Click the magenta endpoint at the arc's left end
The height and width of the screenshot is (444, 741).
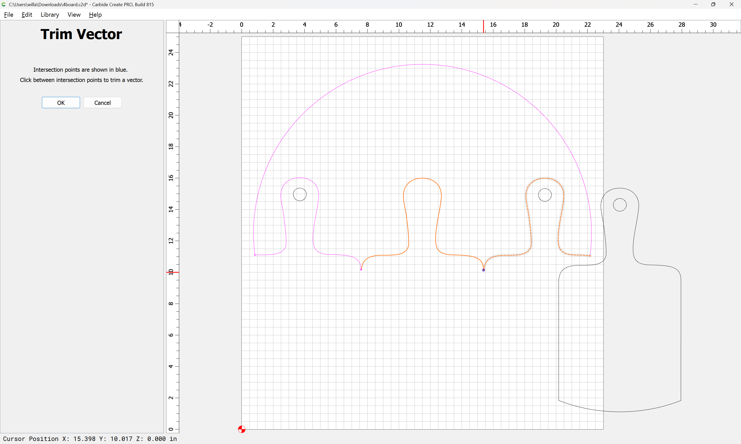255,255
